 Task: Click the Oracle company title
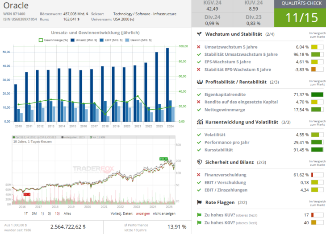(16, 6)
